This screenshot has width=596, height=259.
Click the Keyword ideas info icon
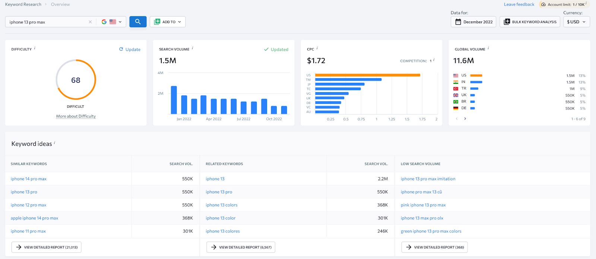coord(54,142)
